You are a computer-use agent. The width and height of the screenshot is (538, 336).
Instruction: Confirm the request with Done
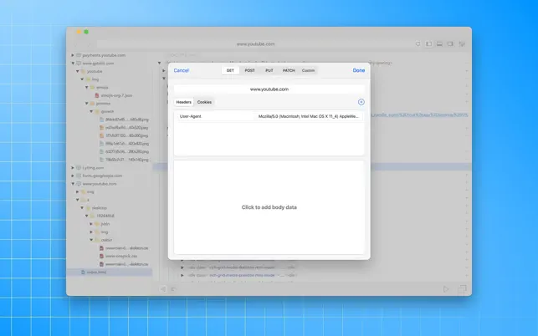359,70
